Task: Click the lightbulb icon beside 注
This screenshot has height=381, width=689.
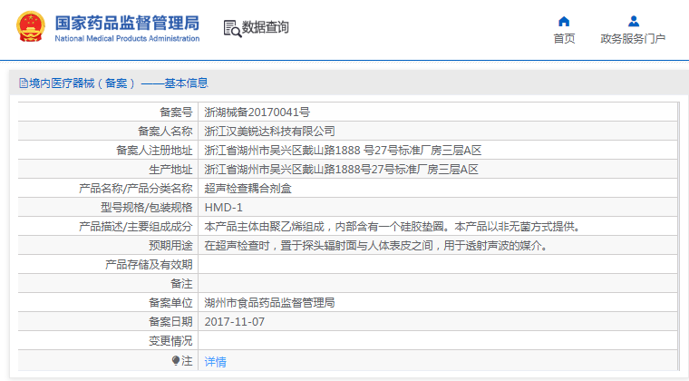Action: point(175,361)
